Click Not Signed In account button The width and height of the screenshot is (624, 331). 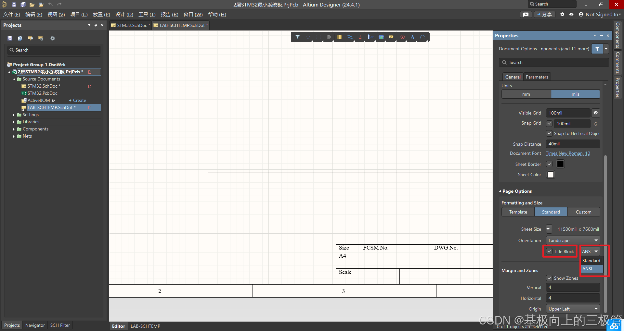[x=600, y=14]
